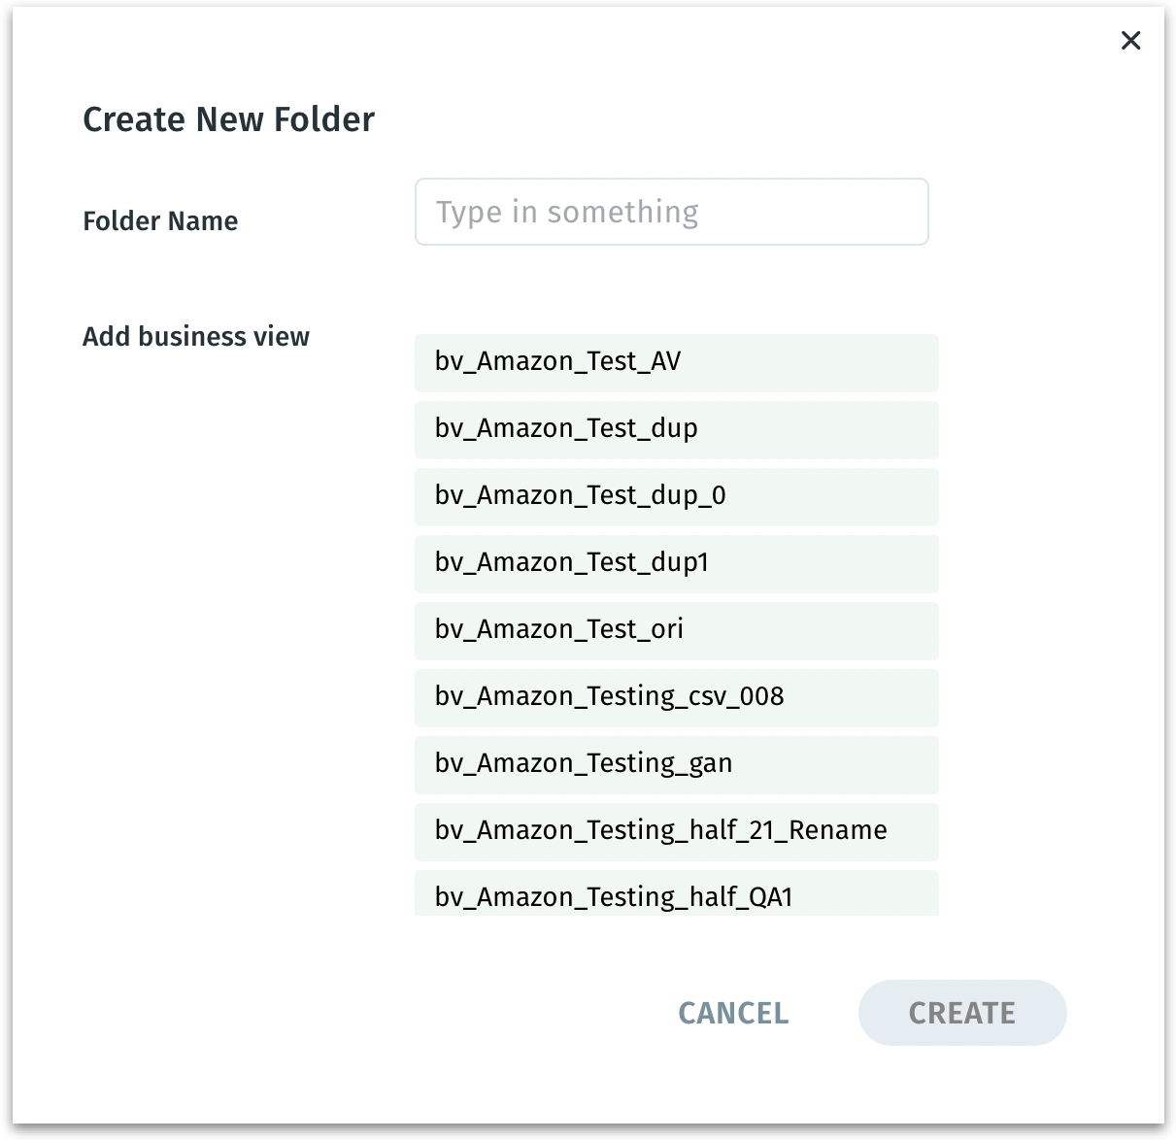Click the 'Create New Folder' heading
This screenshot has width=1176, height=1140.
click(228, 119)
